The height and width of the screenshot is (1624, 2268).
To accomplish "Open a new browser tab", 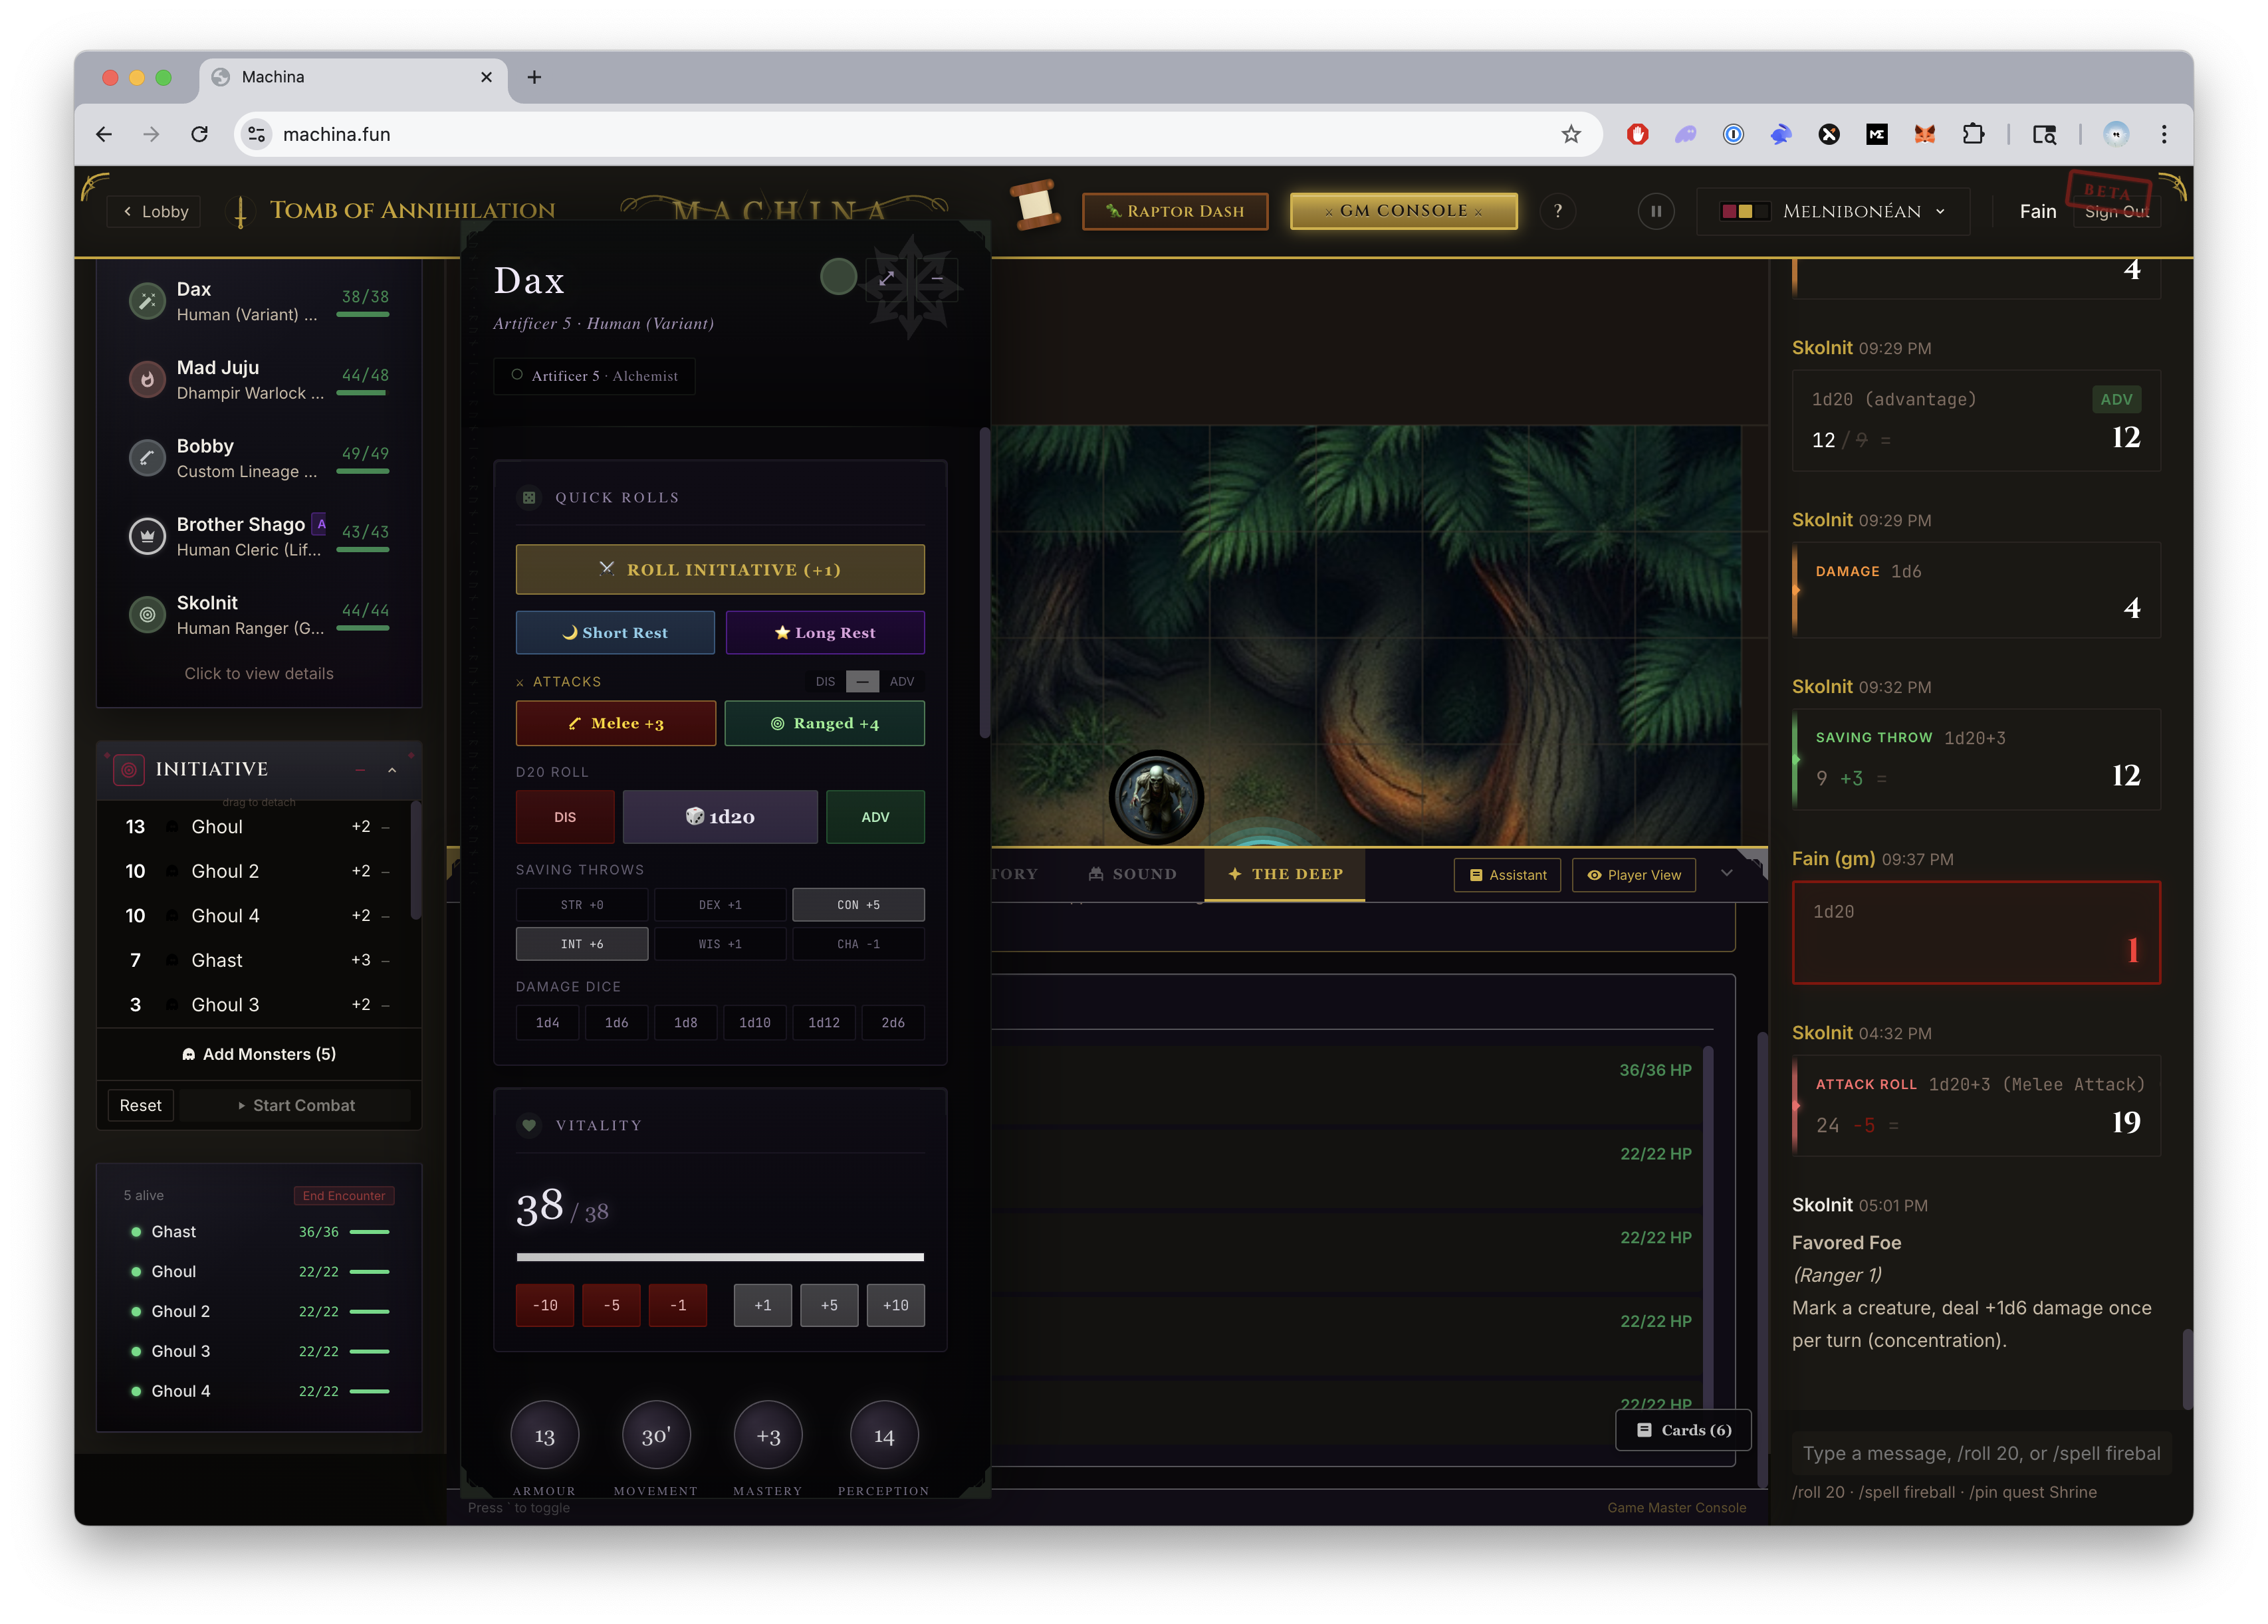I will pyautogui.click(x=535, y=77).
